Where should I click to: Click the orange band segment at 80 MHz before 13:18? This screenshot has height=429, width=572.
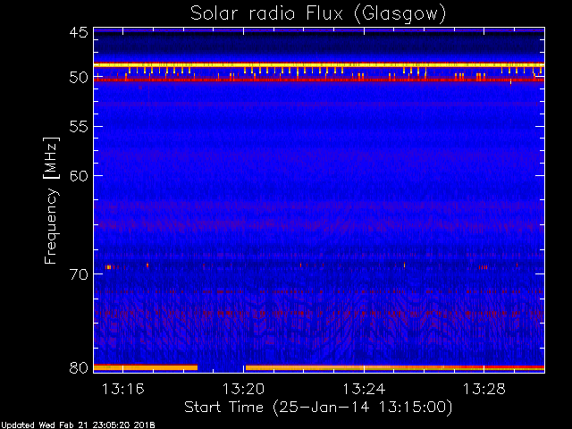(146, 367)
